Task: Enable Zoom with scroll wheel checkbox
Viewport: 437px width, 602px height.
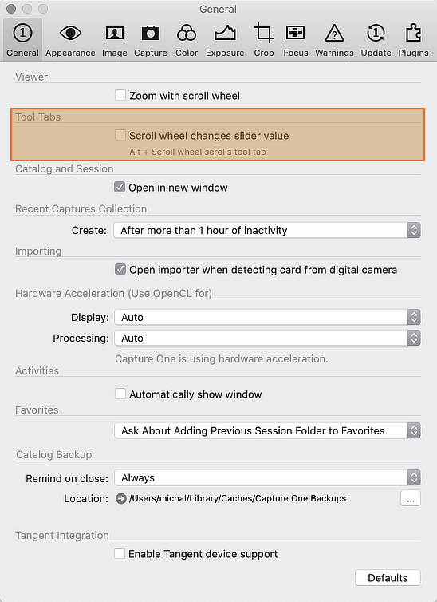Action: (120, 95)
